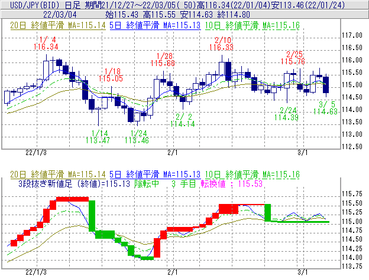369x280 pixels.
Task: Click the daily high 高115.55
Action: (159, 15)
